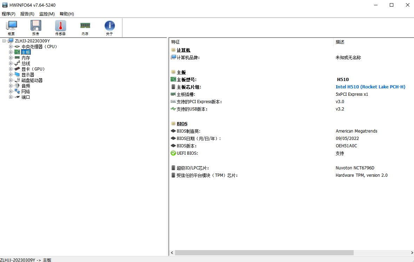Image resolution: width=414 pixels, height=262 pixels.
Task: Click the 特征 column header
Action: (251, 42)
